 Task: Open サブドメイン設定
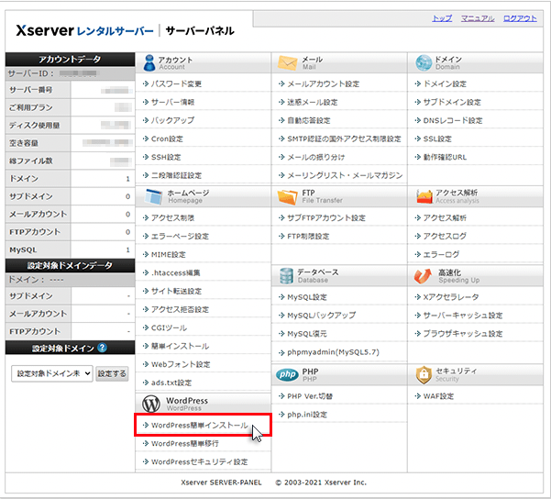pyautogui.click(x=452, y=102)
